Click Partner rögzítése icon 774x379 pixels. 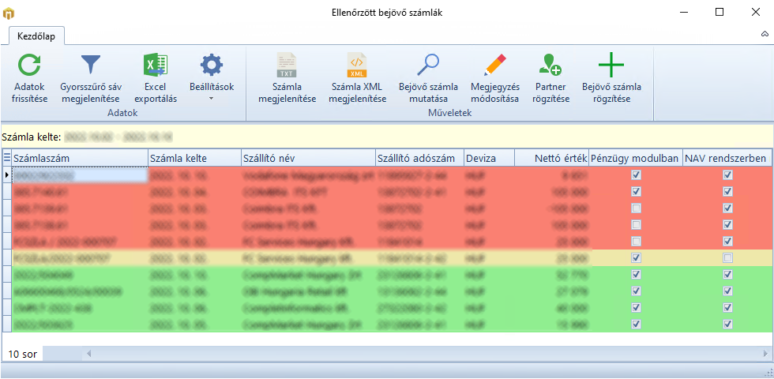click(551, 66)
